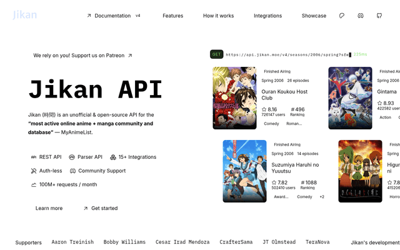Click the 14 episodes text

307,154
